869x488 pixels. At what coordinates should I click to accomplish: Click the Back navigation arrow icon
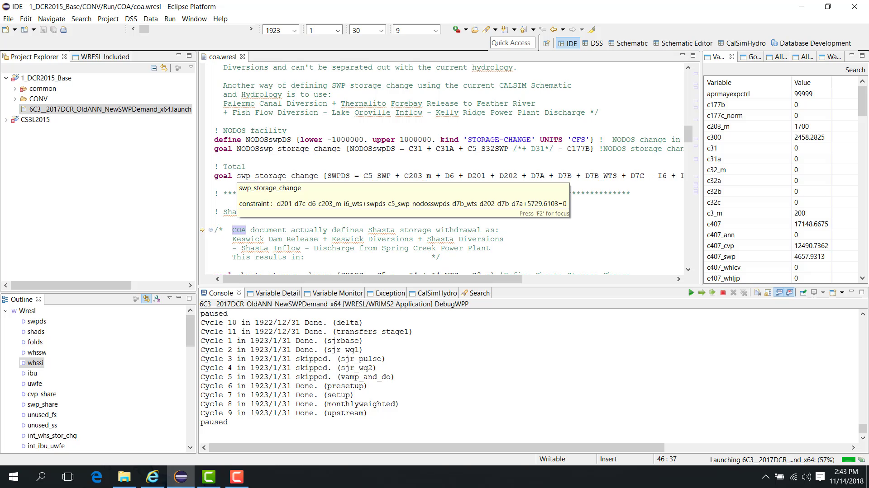[x=554, y=30]
